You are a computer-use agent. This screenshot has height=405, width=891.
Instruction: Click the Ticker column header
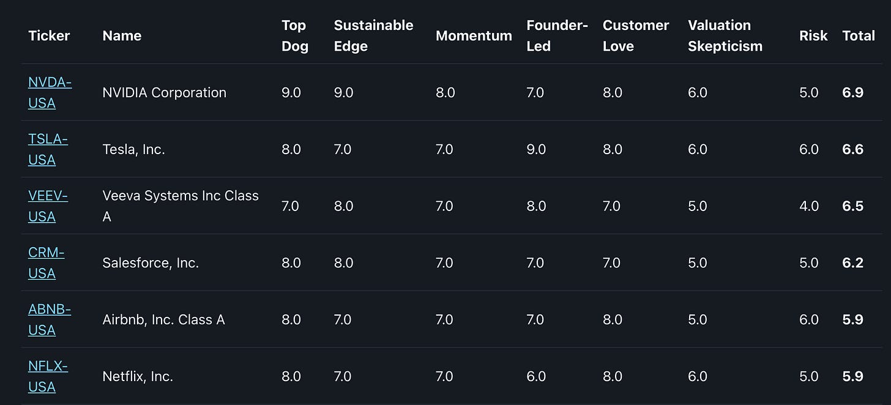(x=49, y=35)
